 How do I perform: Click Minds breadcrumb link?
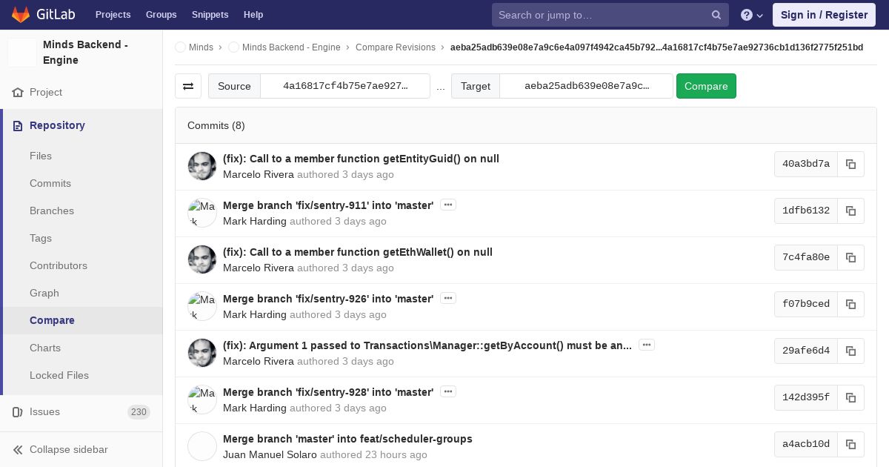click(201, 47)
